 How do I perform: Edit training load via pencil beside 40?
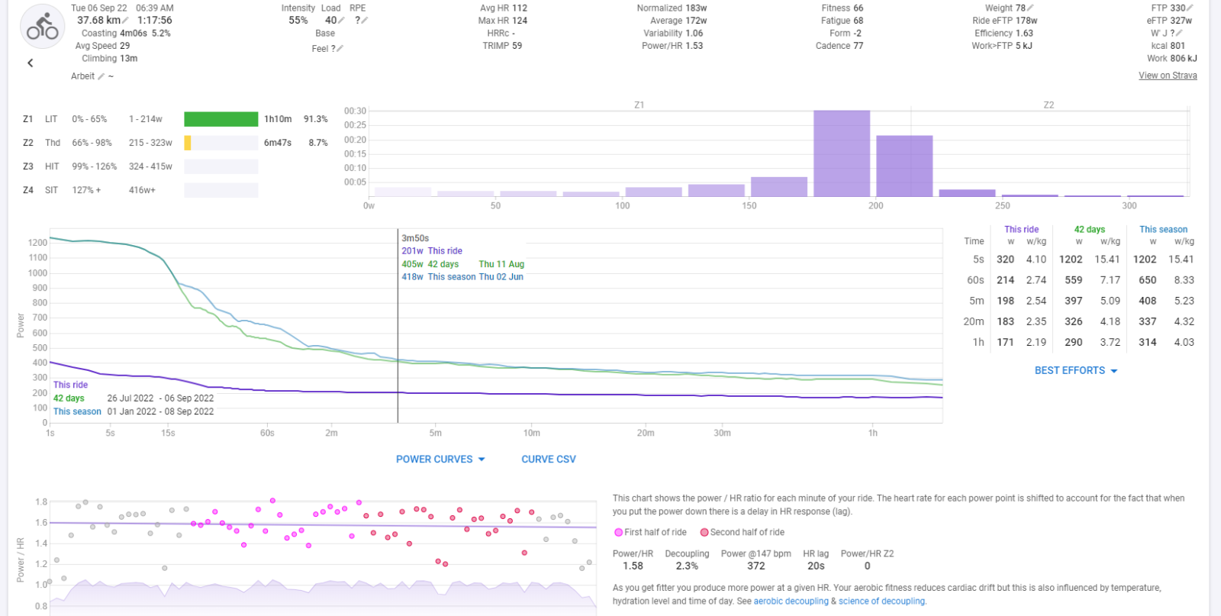(342, 21)
